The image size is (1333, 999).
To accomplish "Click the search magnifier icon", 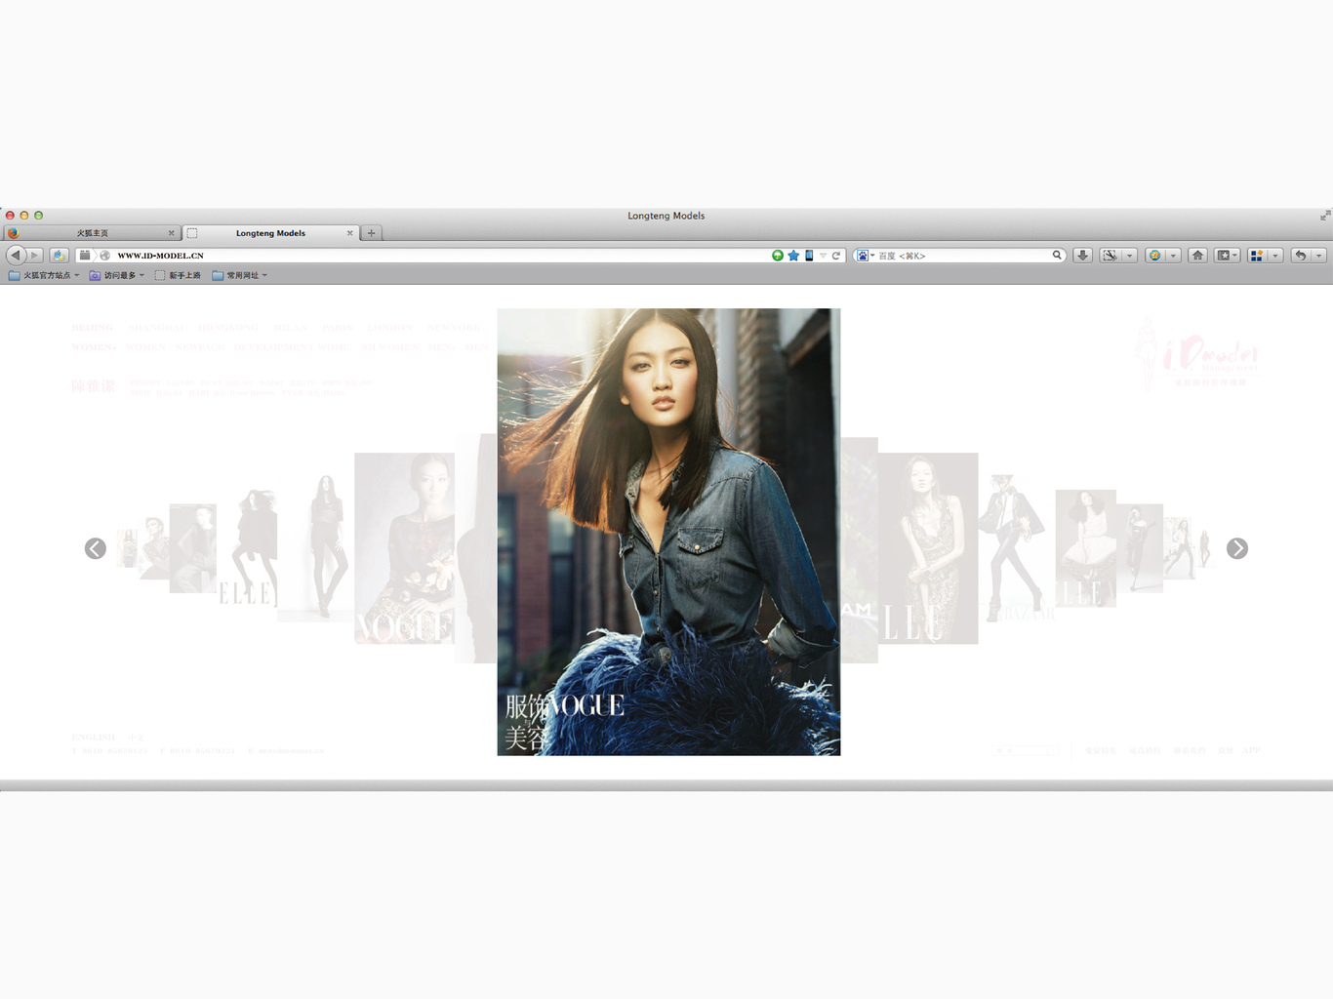I will coord(1057,256).
